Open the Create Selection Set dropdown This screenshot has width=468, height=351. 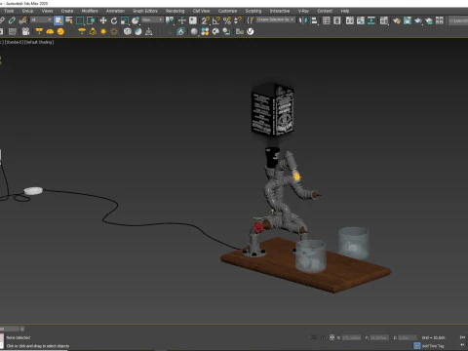coord(275,20)
